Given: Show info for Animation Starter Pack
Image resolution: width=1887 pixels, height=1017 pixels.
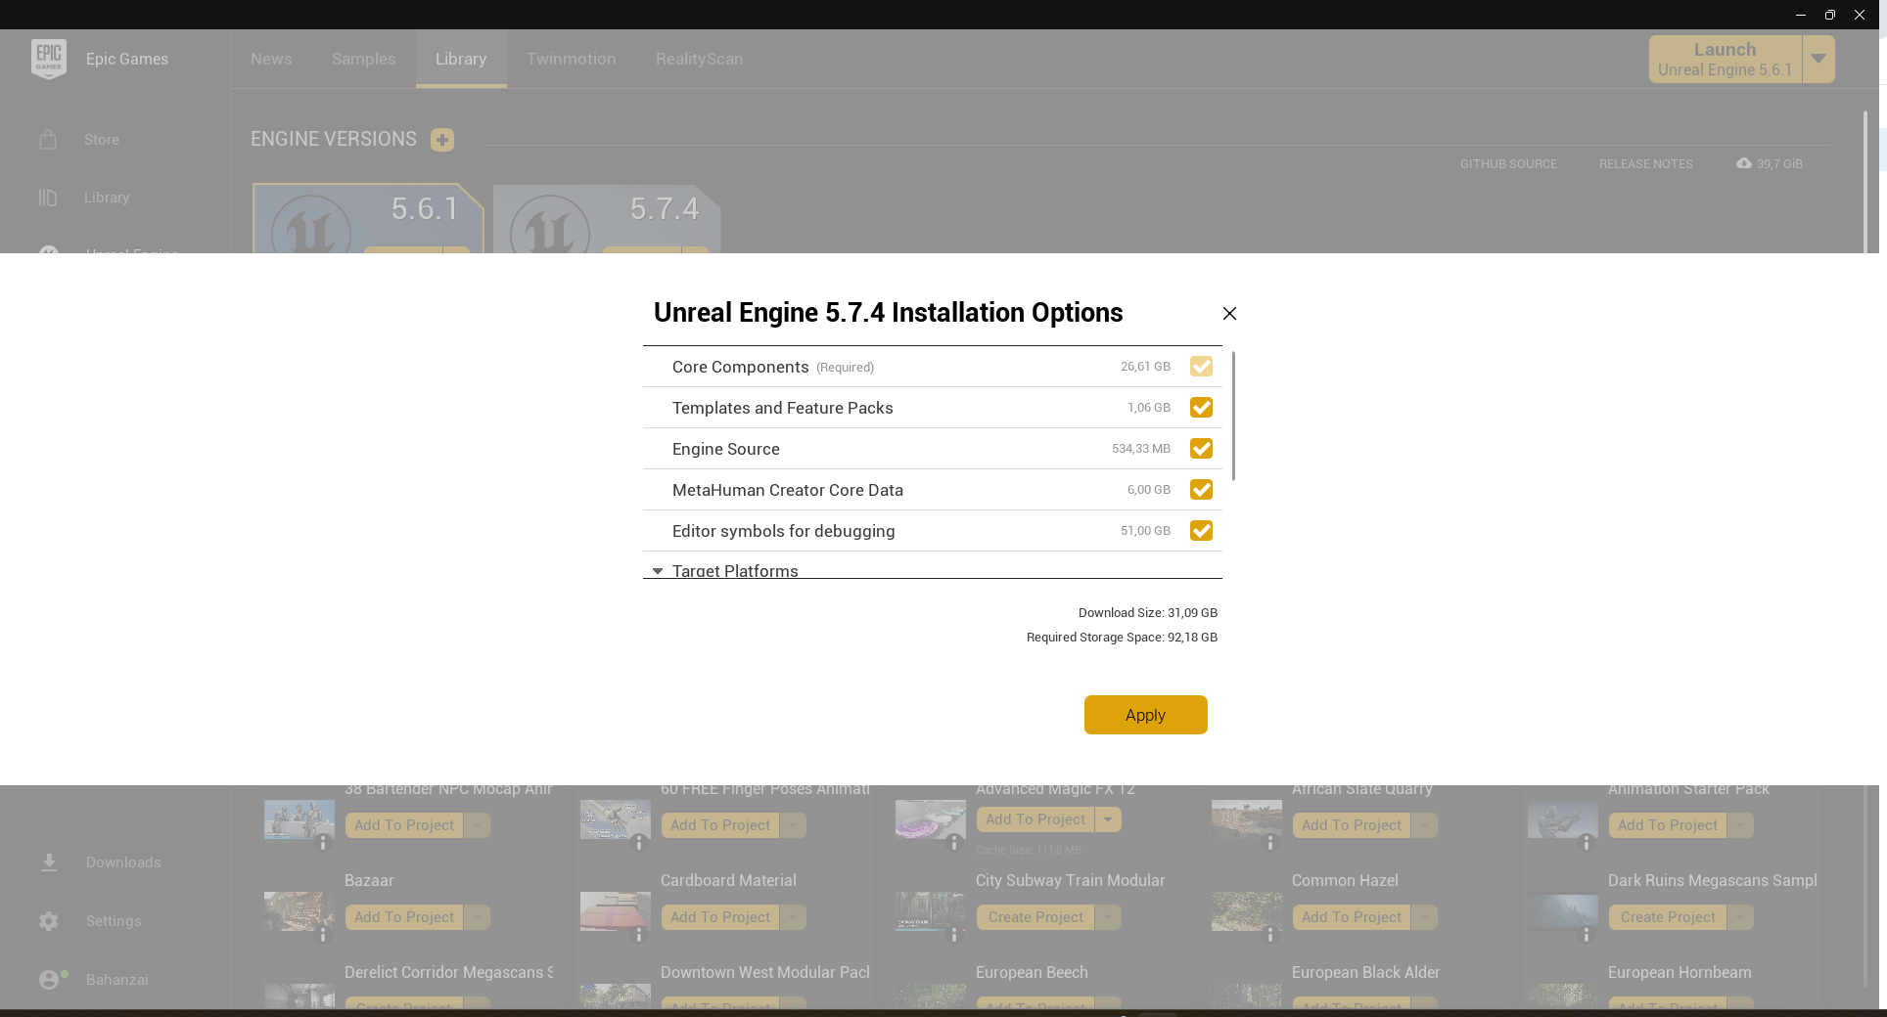Looking at the screenshot, I should 1587,842.
